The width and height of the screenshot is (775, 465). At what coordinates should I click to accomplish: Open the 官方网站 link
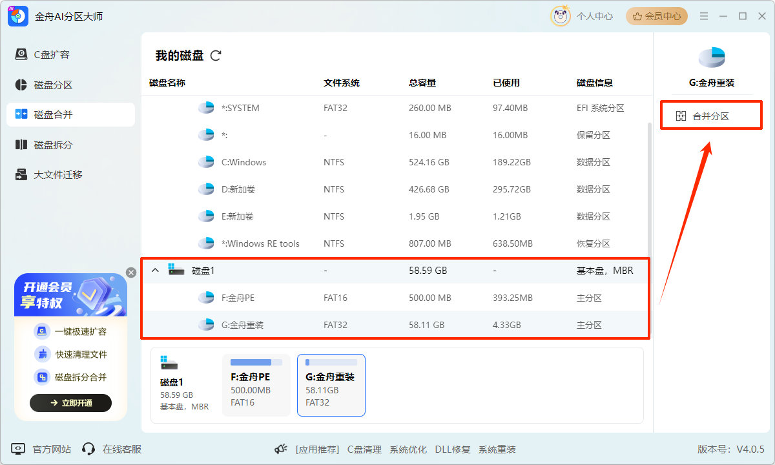click(52, 449)
